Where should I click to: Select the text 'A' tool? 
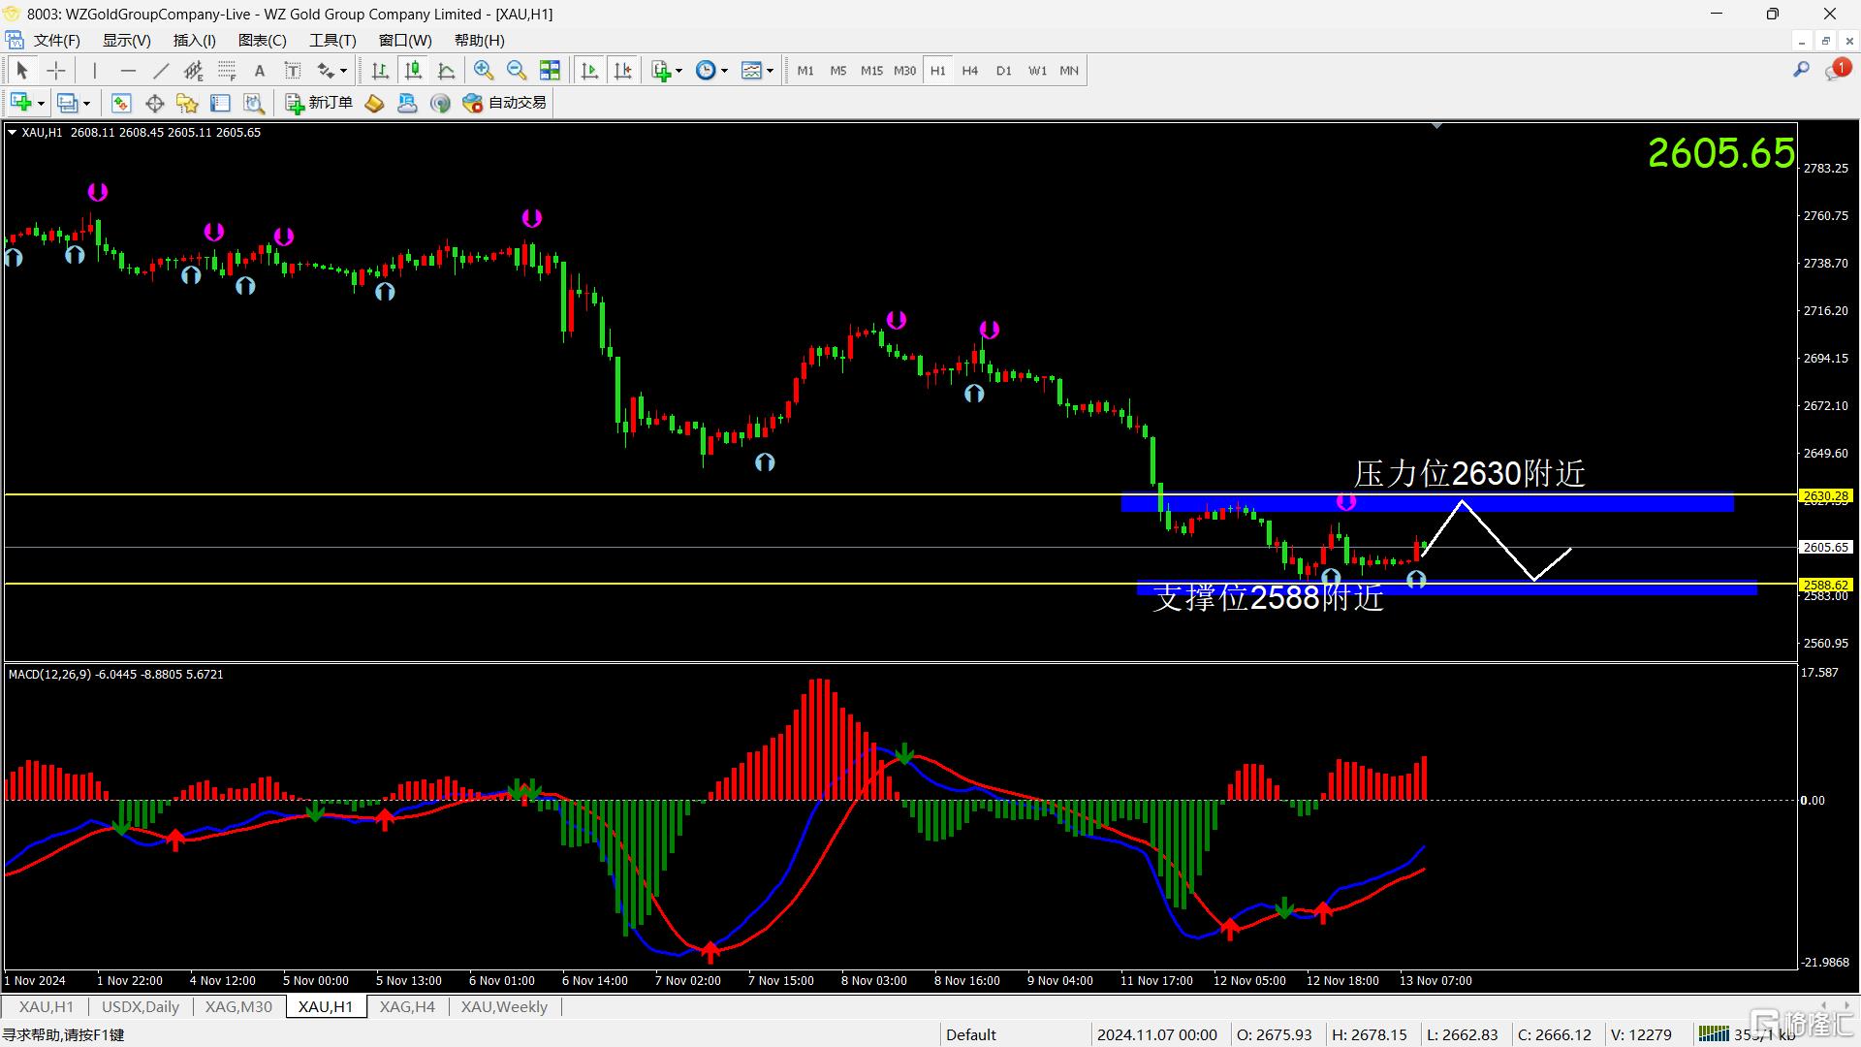click(259, 71)
